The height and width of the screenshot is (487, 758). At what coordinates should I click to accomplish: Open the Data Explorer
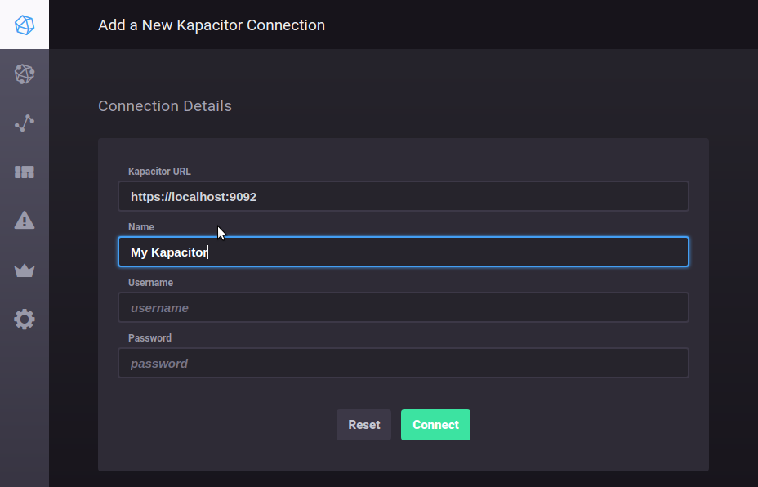coord(25,123)
